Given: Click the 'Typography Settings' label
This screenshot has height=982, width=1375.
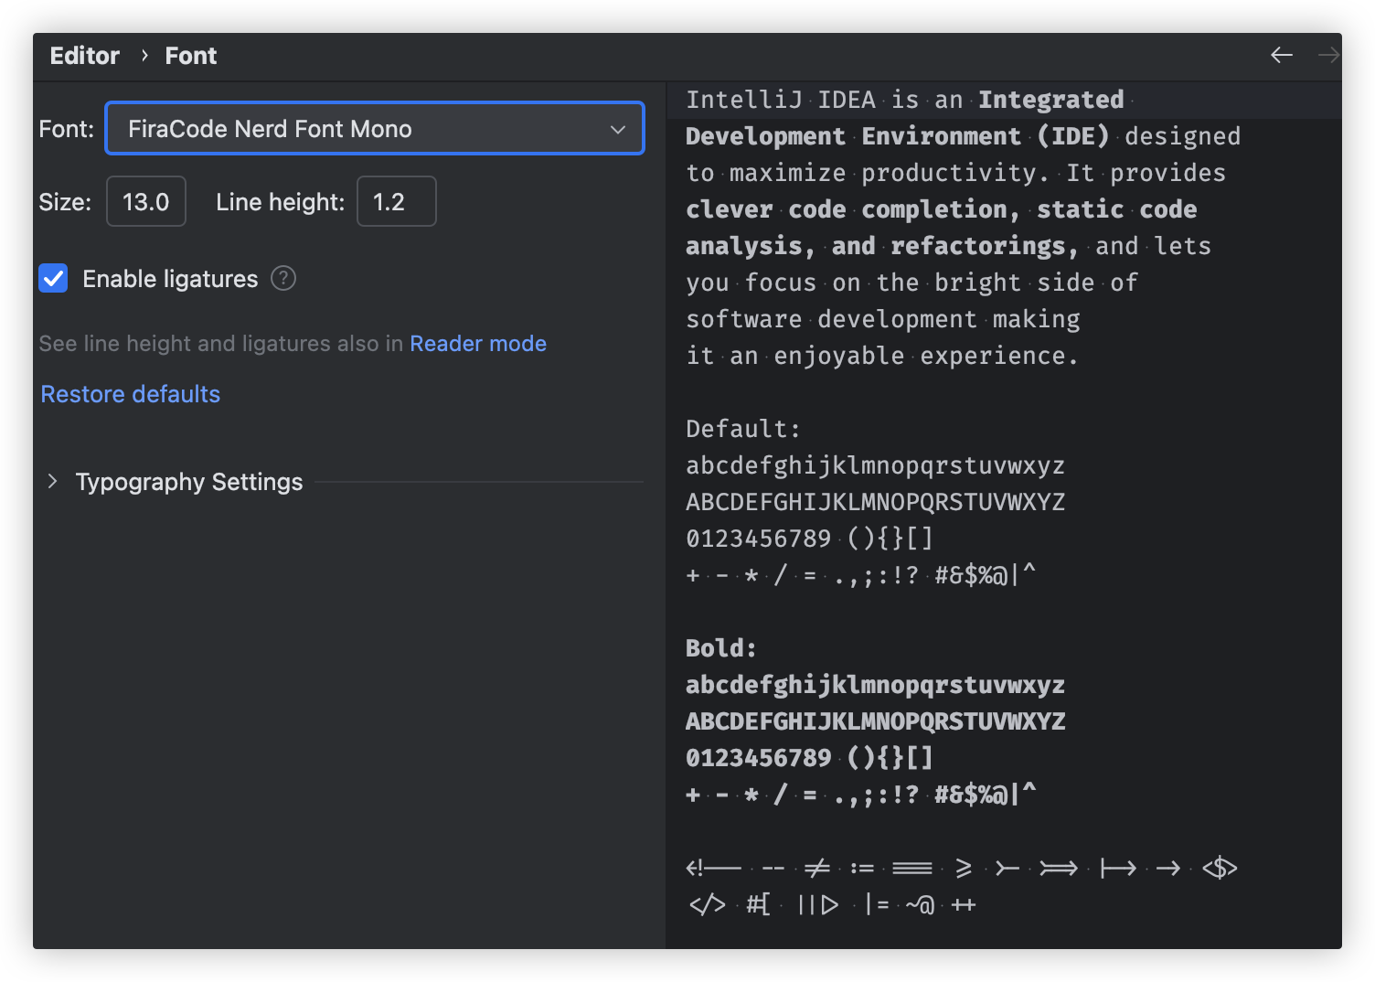Looking at the screenshot, I should coord(189,482).
